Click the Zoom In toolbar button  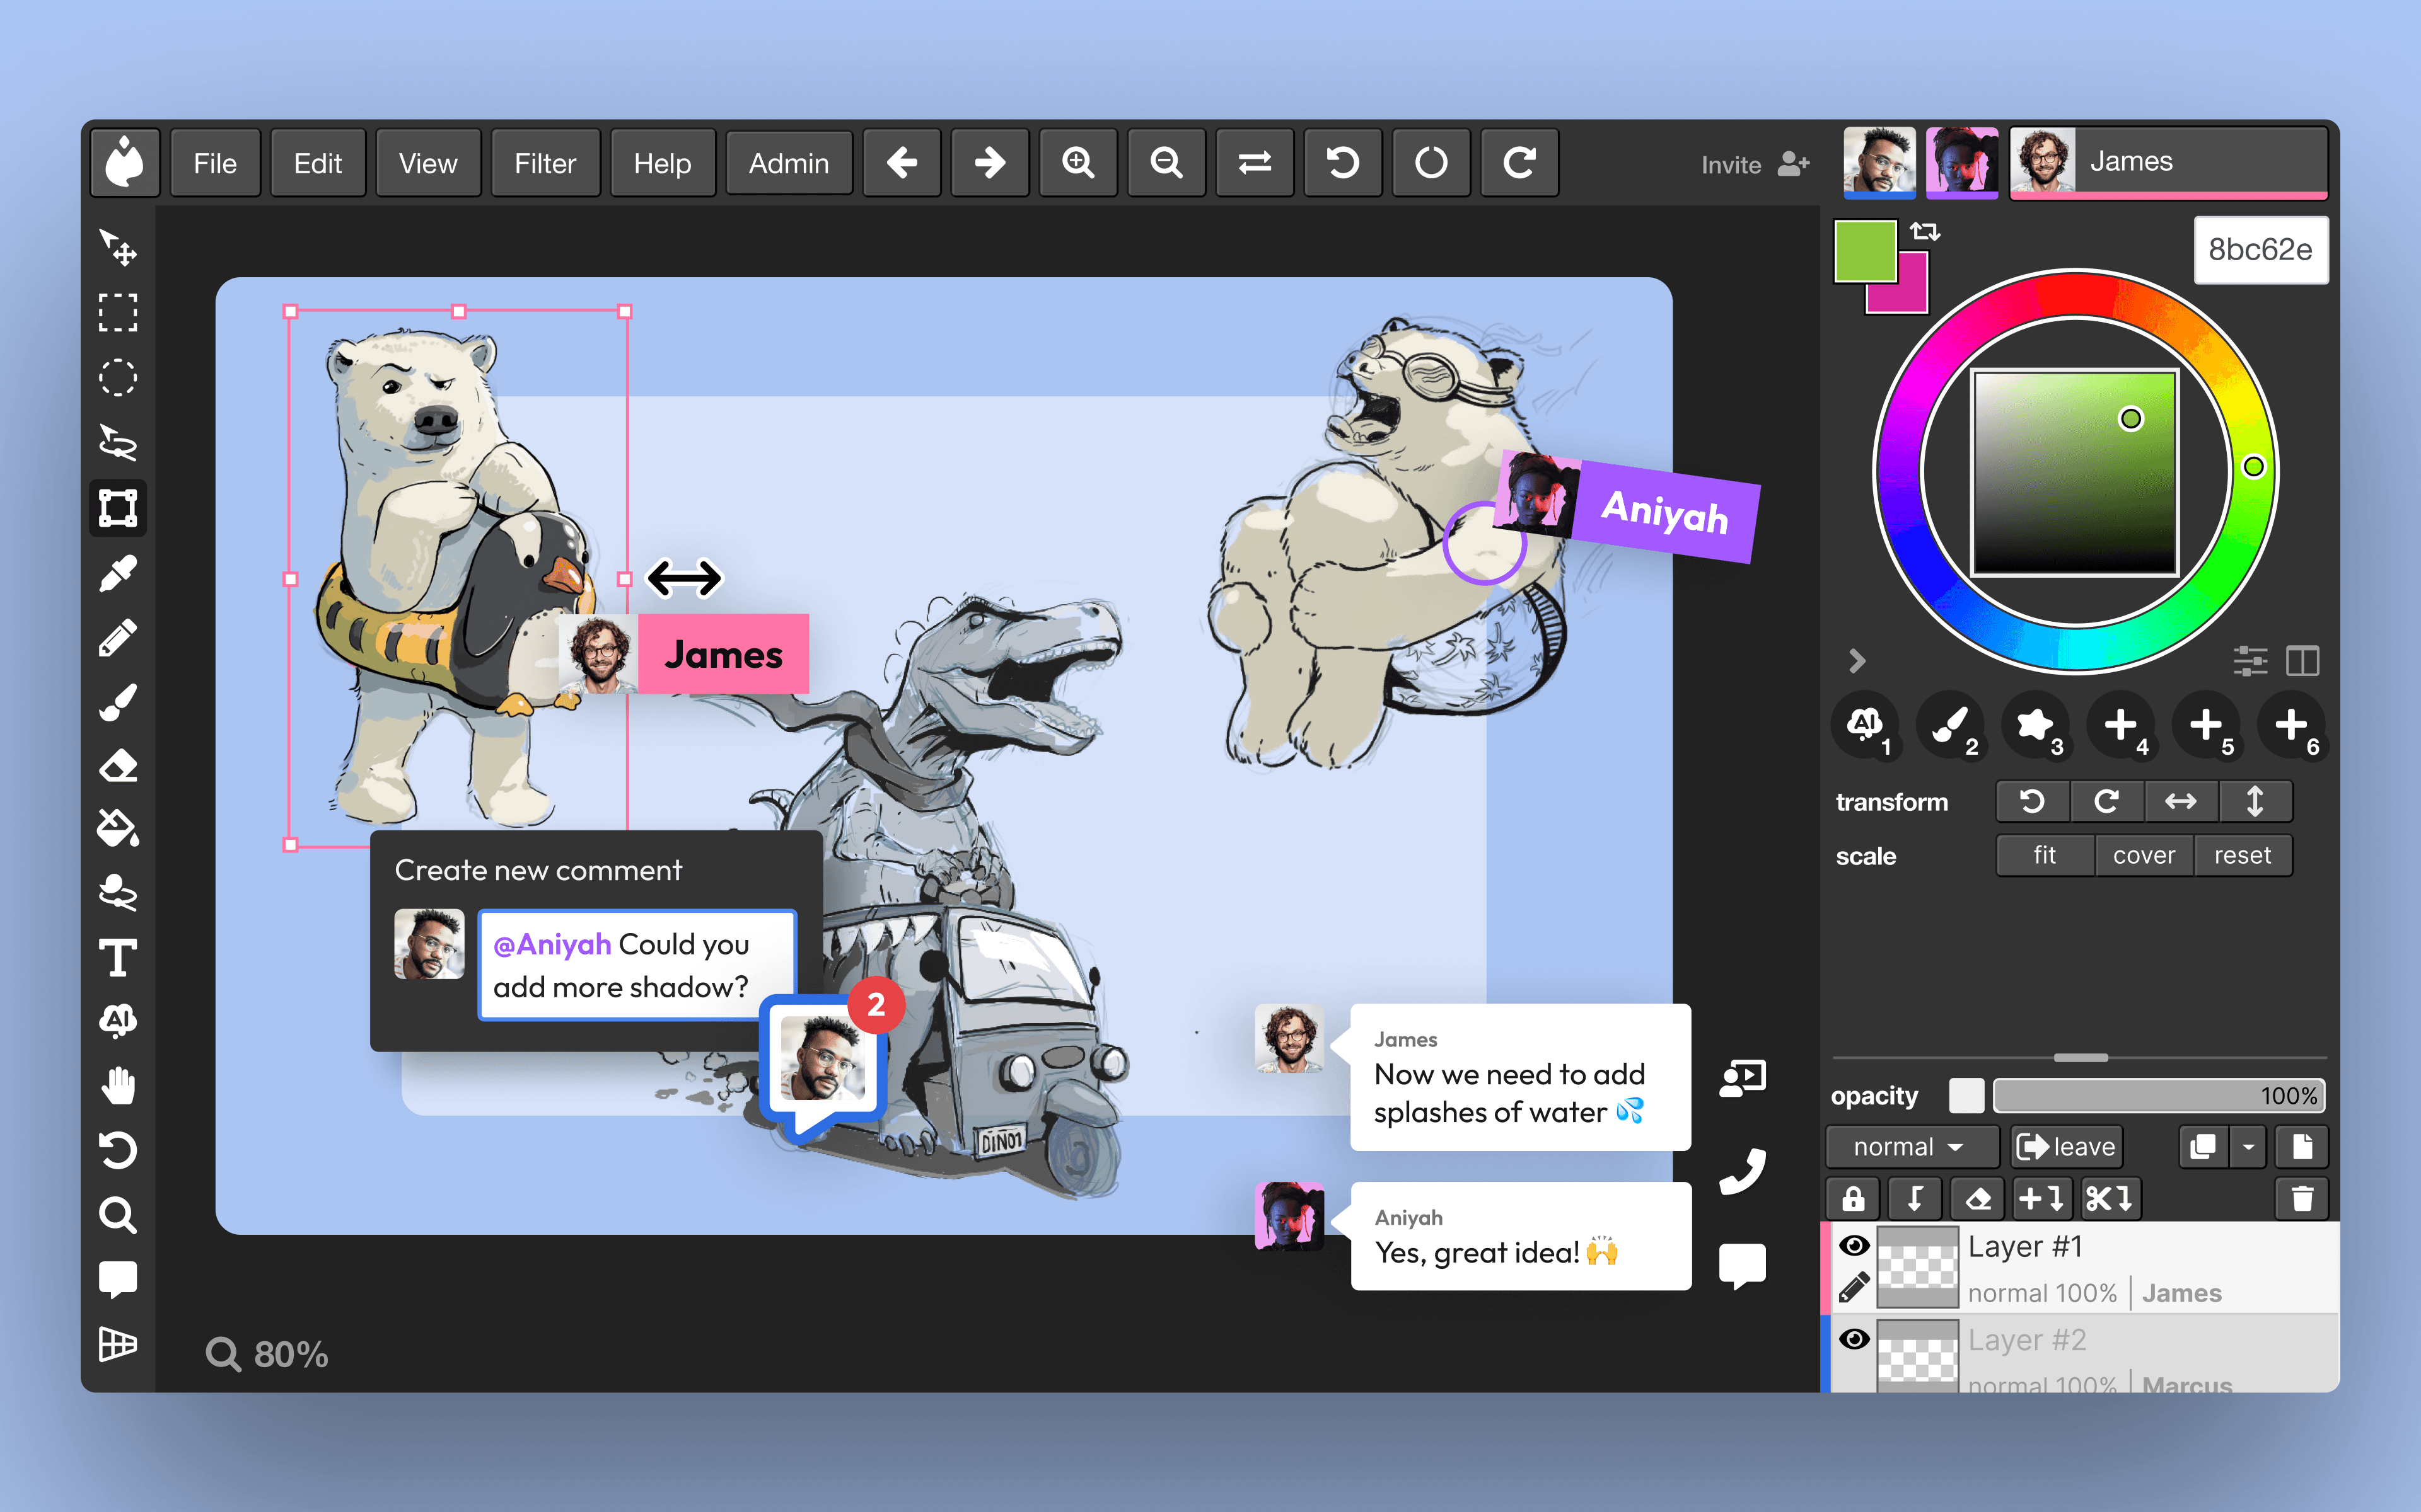pyautogui.click(x=1077, y=163)
